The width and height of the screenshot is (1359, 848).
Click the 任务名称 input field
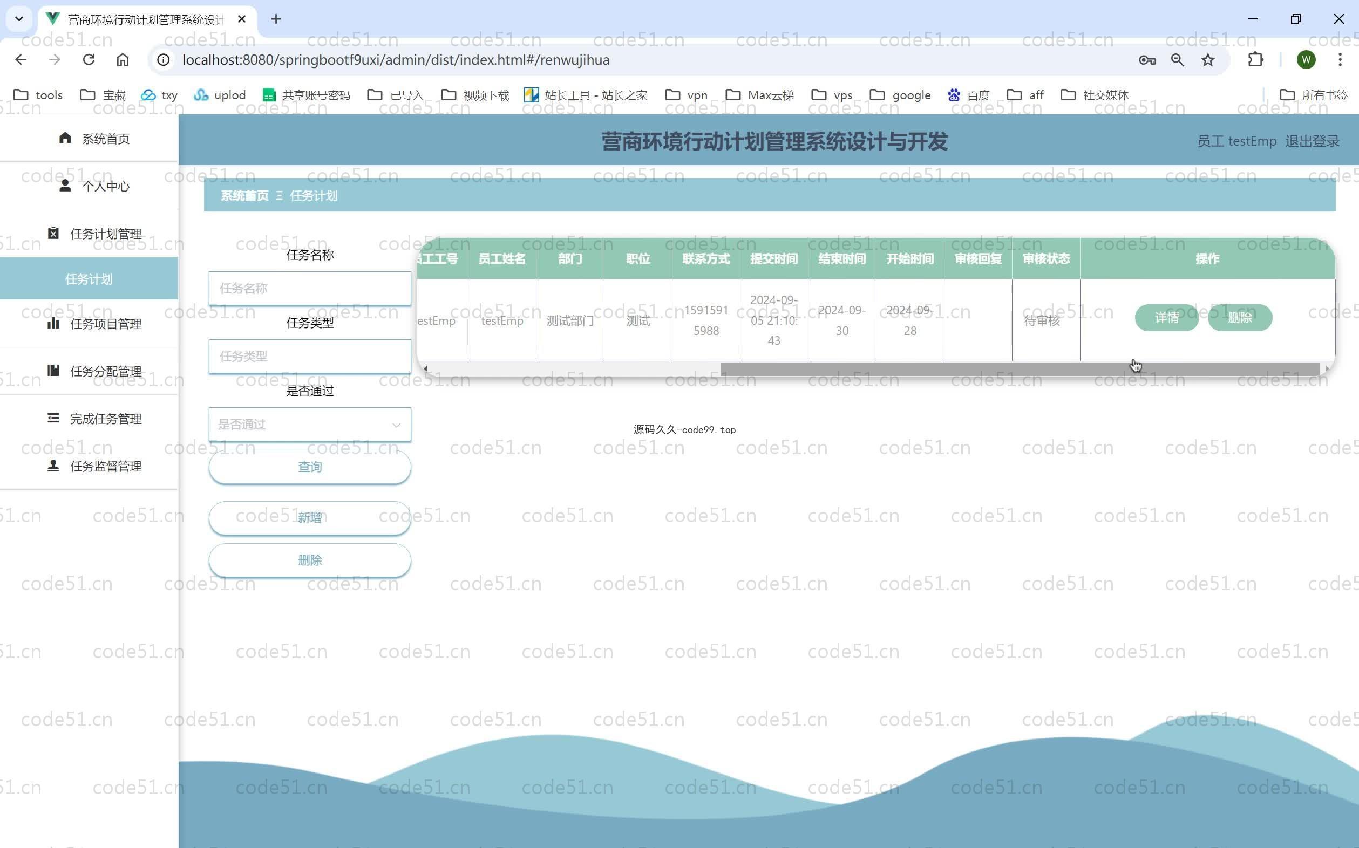(310, 288)
